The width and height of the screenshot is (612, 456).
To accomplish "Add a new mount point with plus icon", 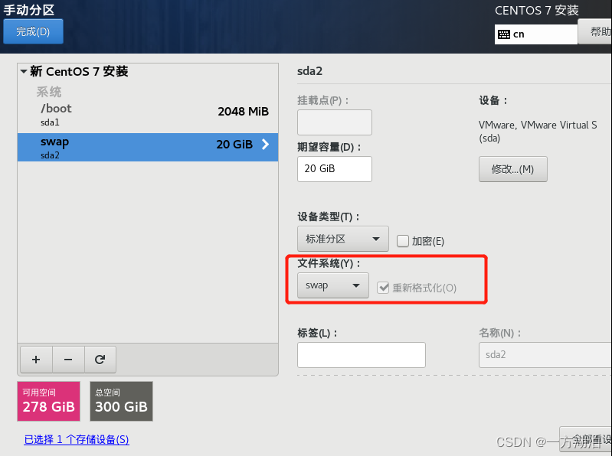I will (36, 360).
